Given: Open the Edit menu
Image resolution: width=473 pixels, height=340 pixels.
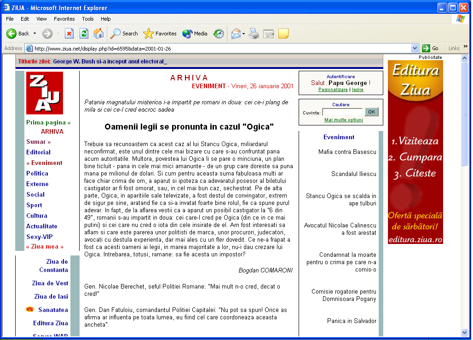Looking at the screenshot, I should click(25, 19).
